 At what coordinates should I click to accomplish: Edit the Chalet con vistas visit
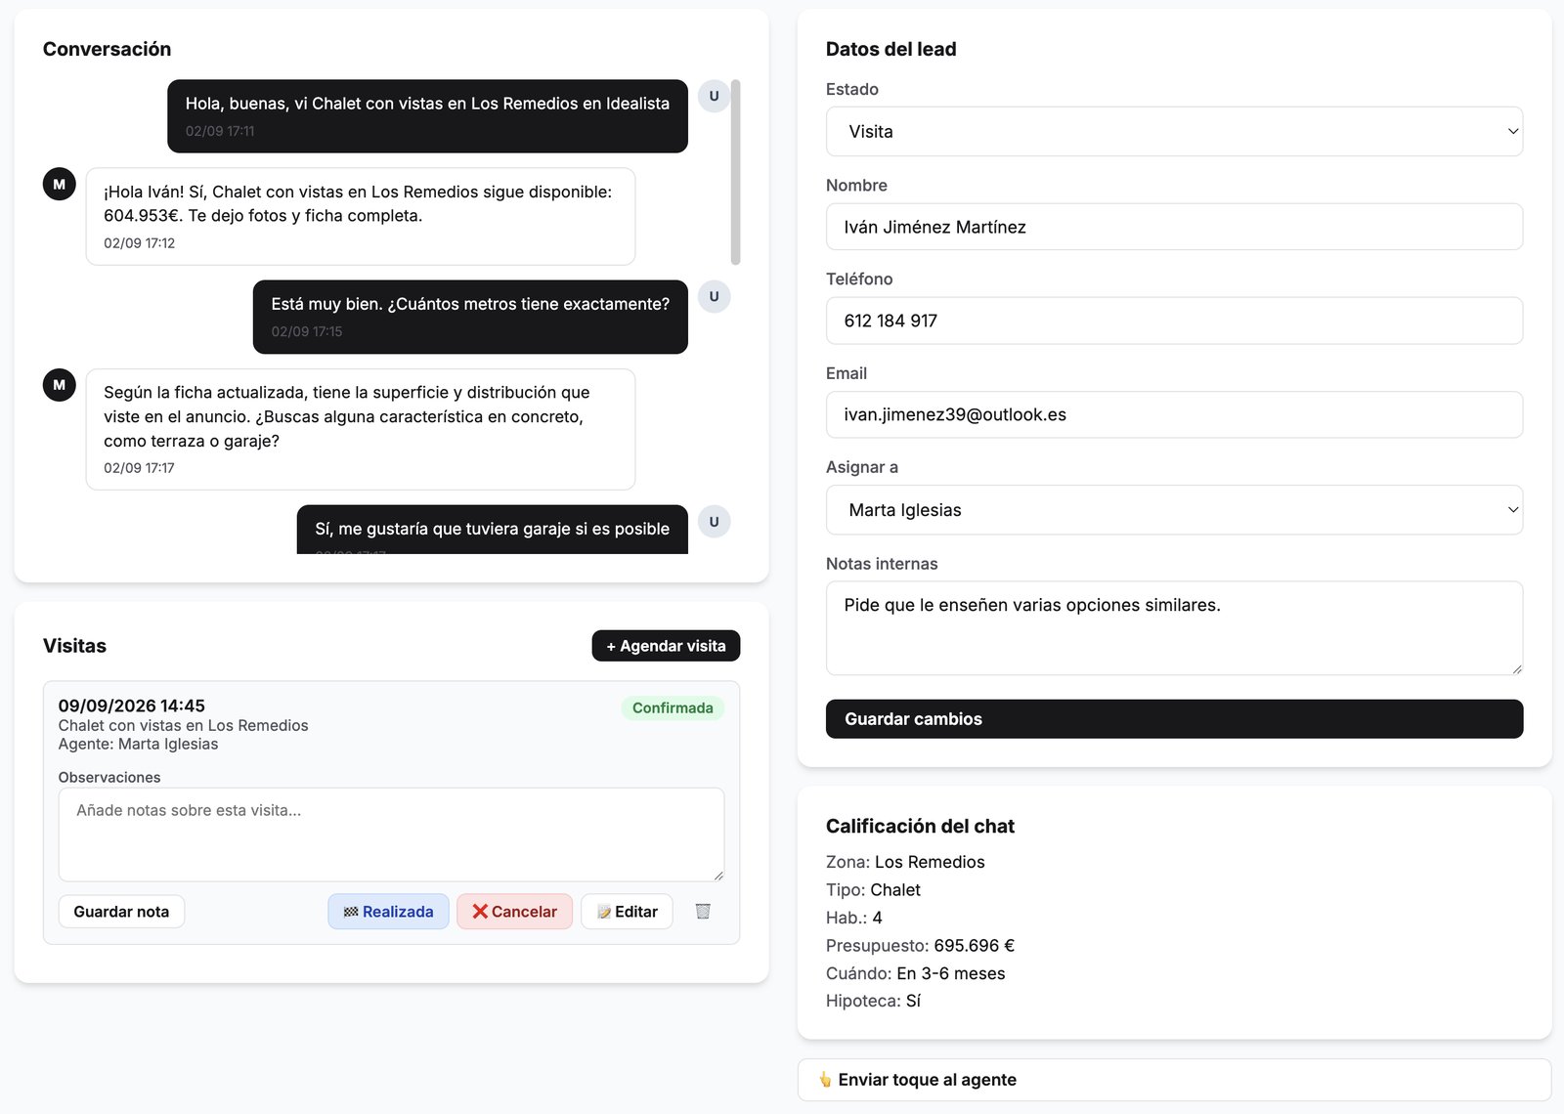[627, 912]
